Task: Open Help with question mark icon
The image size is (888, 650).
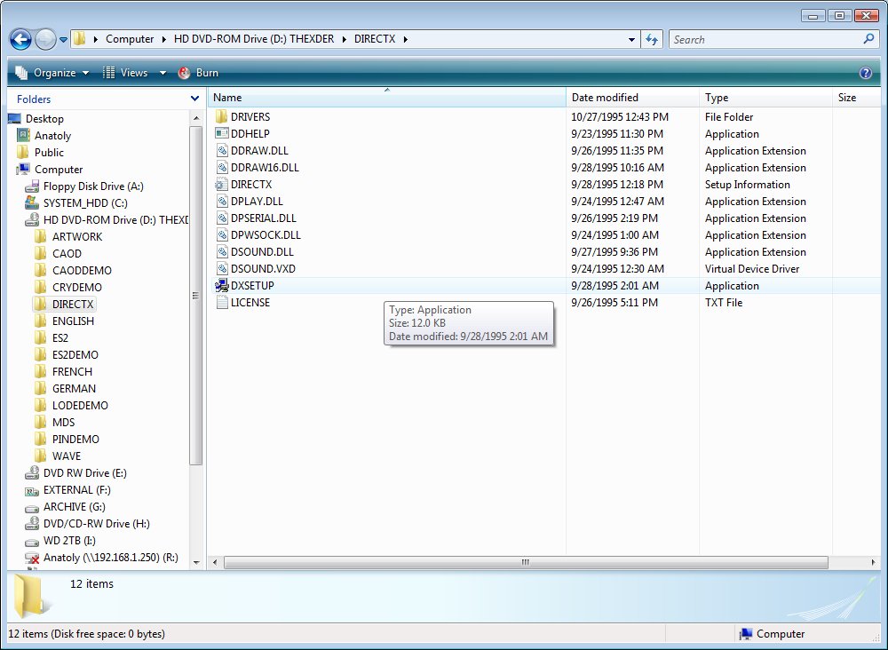Action: click(865, 73)
